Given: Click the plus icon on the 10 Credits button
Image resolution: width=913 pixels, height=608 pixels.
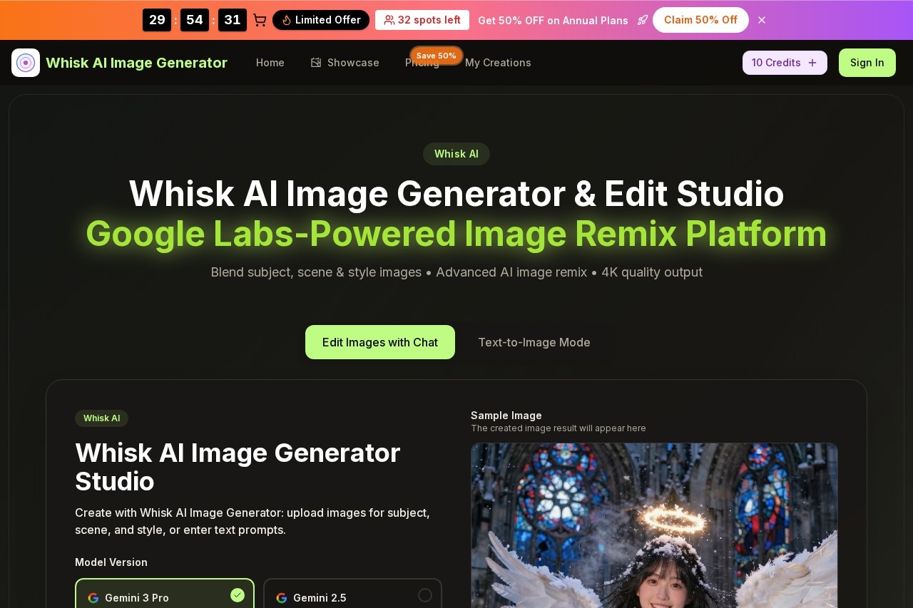Looking at the screenshot, I should tap(812, 63).
